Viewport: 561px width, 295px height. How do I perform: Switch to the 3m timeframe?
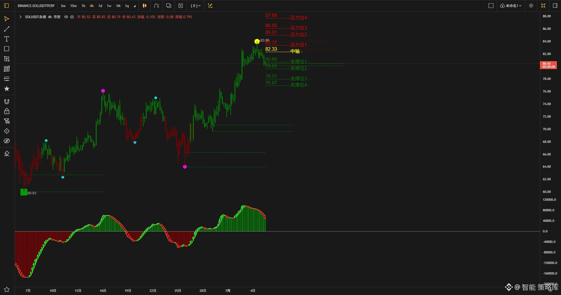pos(63,6)
